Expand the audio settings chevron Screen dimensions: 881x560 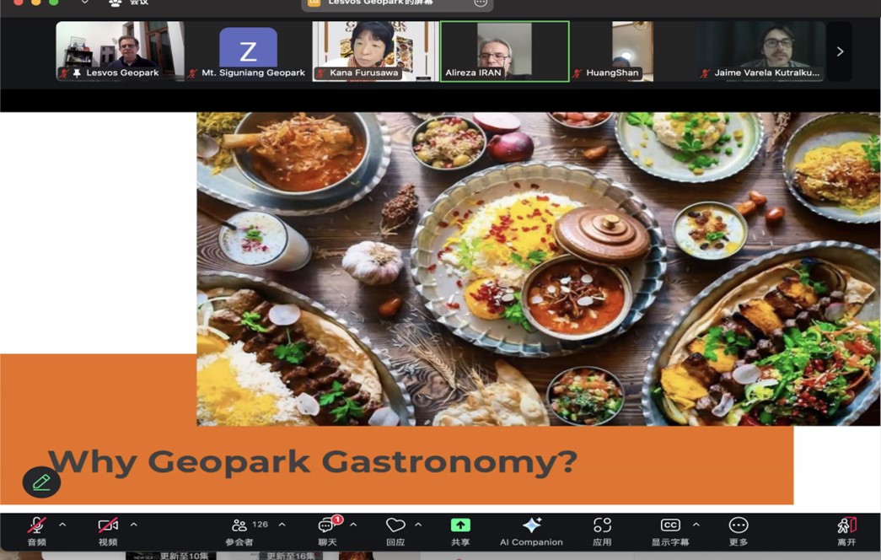(62, 525)
